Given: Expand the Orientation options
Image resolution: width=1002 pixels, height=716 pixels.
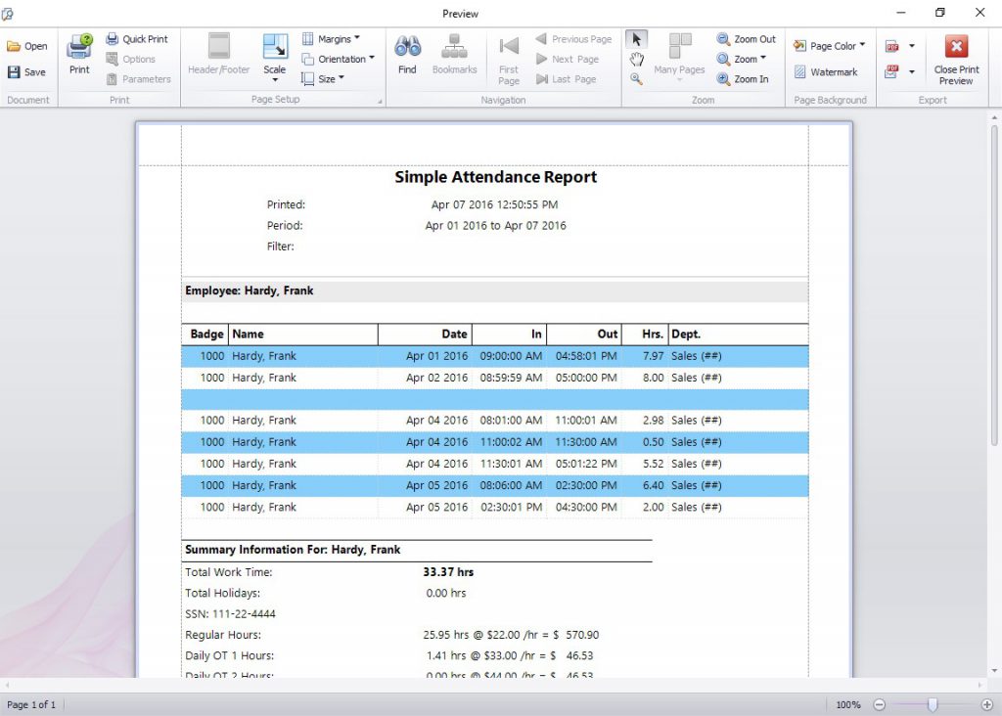Looking at the screenshot, I should click(339, 59).
